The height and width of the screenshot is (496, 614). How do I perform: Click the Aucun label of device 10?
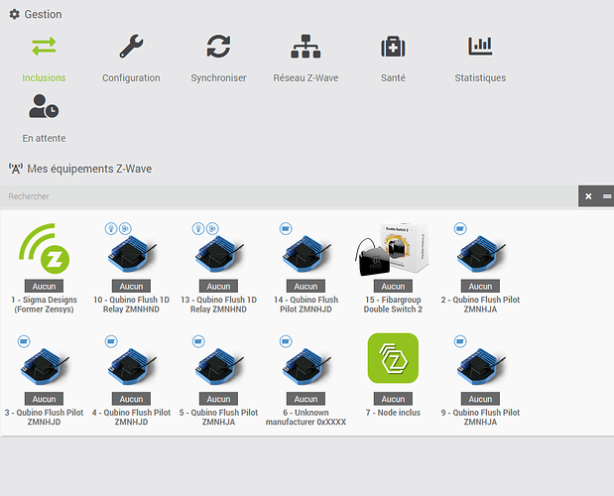tap(131, 286)
